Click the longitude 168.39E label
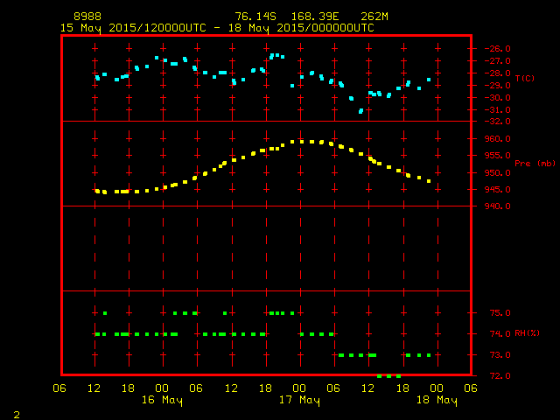Viewport: 560px width, 420px height. click(315, 17)
